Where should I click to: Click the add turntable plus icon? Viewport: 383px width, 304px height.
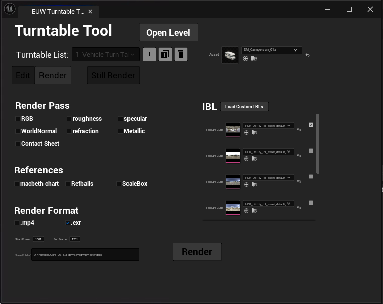(x=149, y=54)
